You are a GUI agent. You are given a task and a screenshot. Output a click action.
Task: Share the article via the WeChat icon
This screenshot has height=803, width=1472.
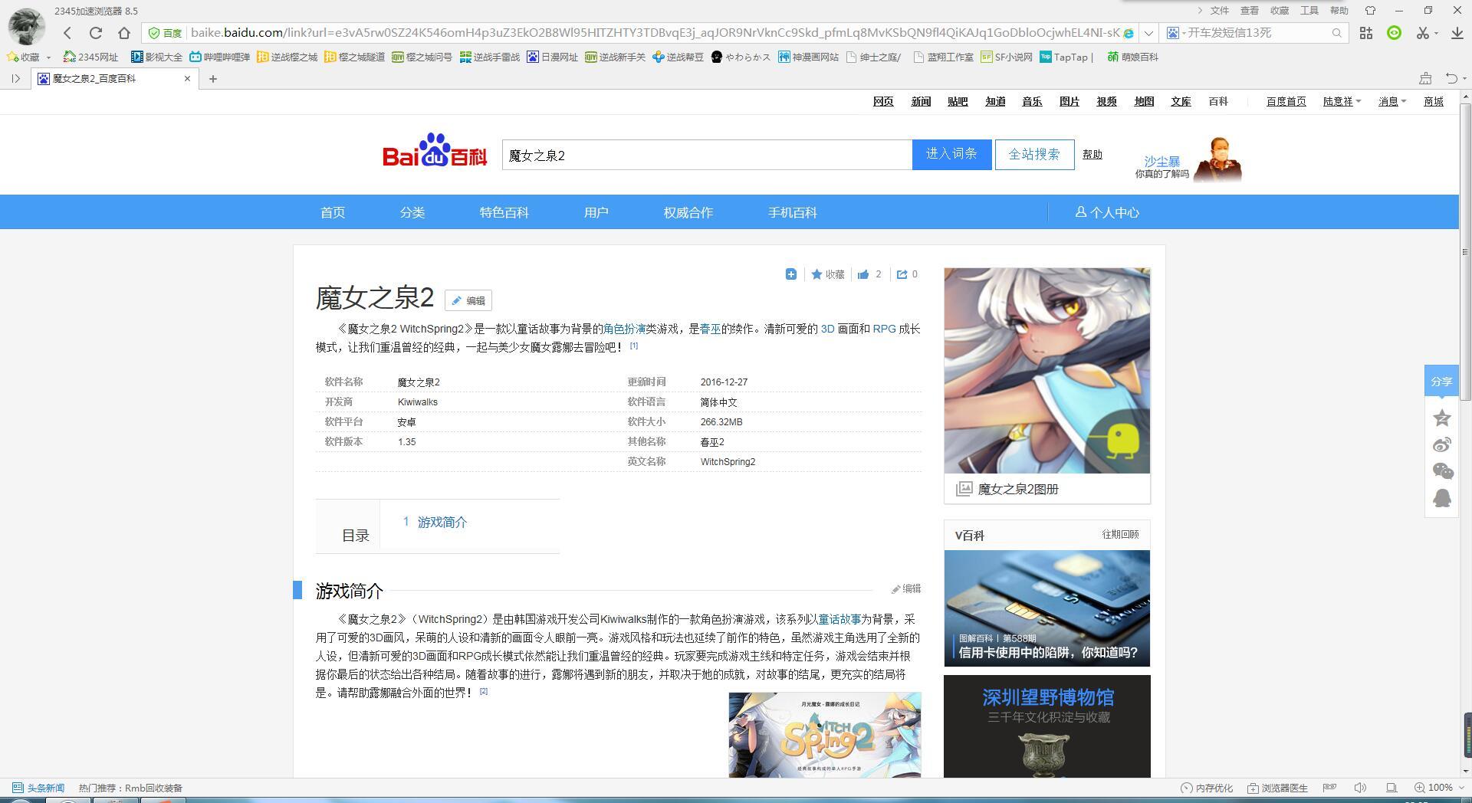tap(1441, 471)
